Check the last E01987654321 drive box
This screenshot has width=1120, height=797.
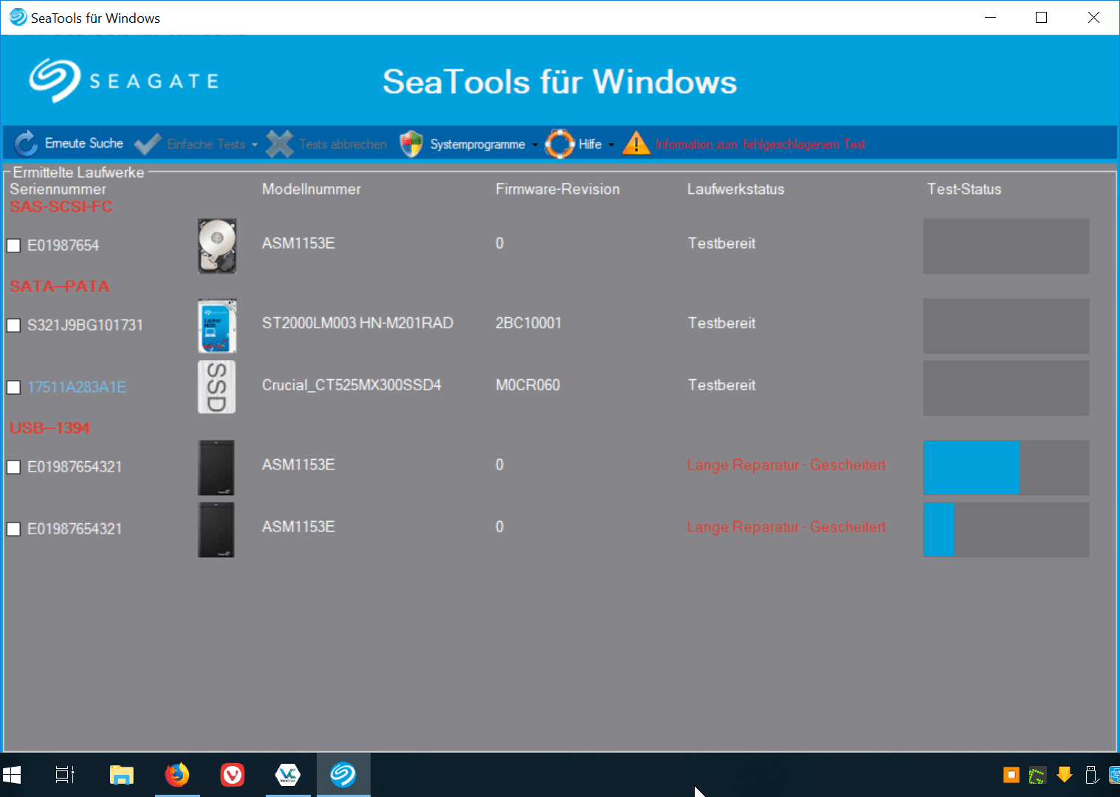tap(13, 529)
